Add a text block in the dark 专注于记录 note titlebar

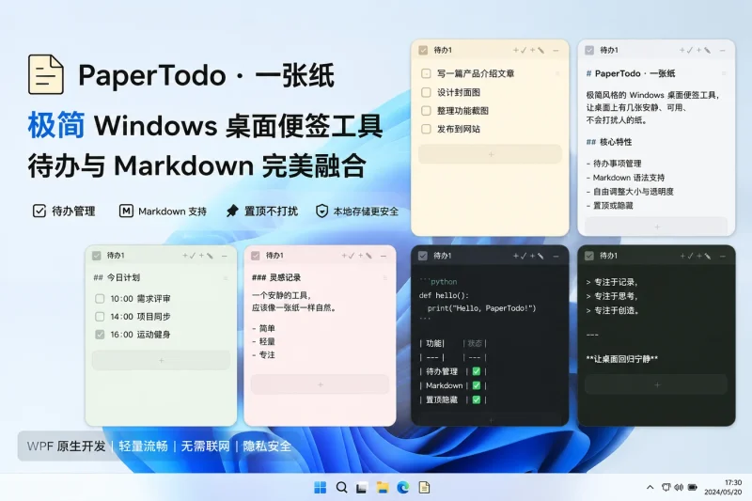tap(703, 256)
